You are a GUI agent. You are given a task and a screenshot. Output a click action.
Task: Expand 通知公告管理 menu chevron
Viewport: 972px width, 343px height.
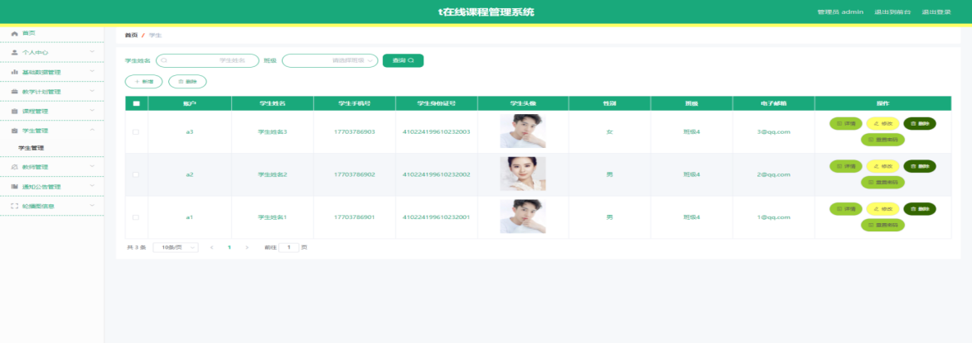92,186
